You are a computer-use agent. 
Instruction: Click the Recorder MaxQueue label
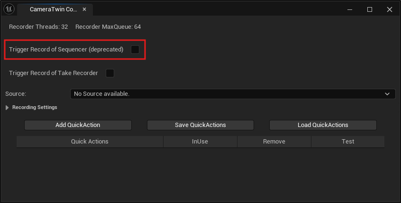108,27
